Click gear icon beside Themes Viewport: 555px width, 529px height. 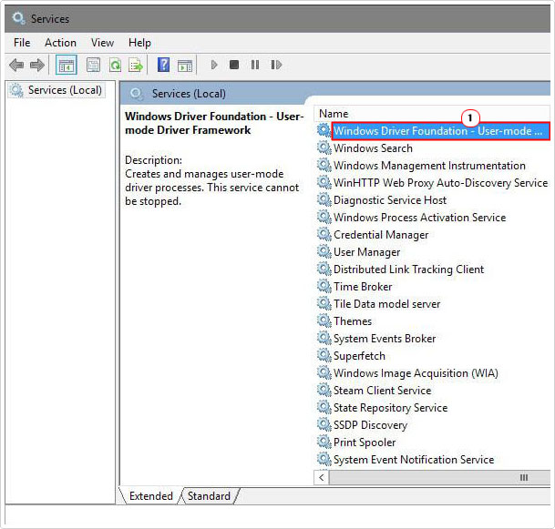(x=324, y=321)
